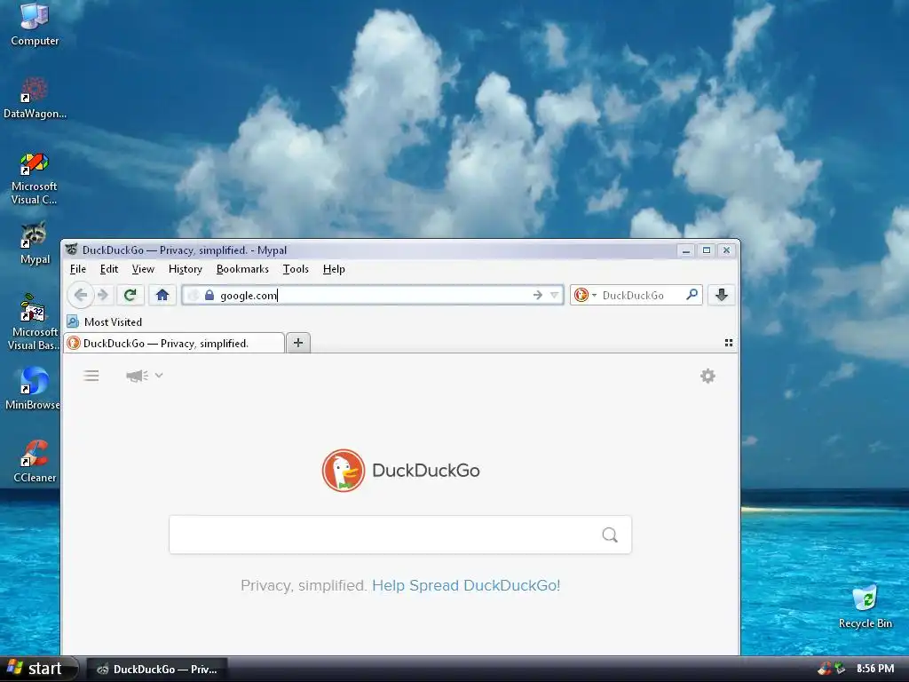Image resolution: width=909 pixels, height=682 pixels.
Task: Go to the browser home page
Action: pos(162,295)
